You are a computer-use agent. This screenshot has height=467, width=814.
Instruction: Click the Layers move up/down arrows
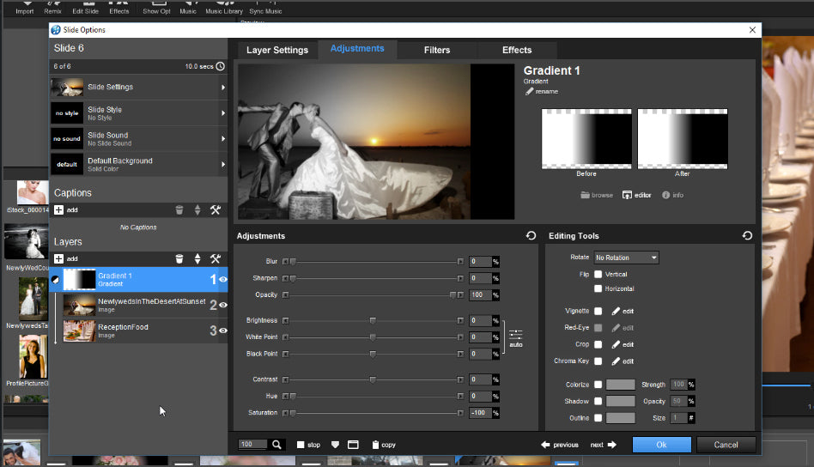point(197,258)
